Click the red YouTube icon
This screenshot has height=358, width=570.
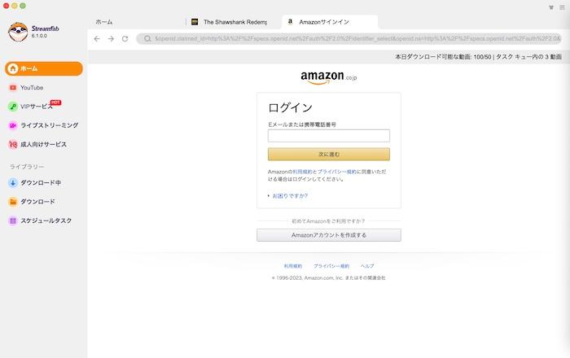(13, 88)
